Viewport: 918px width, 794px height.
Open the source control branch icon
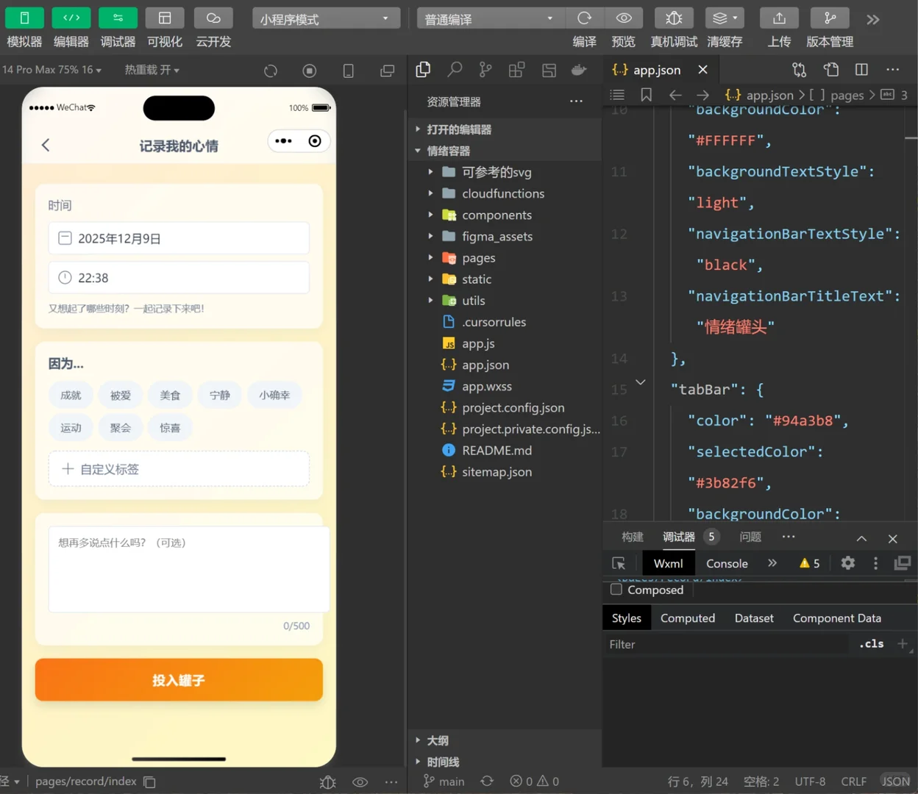pyautogui.click(x=485, y=70)
